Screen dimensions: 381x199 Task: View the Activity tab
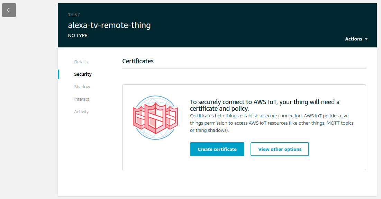(81, 111)
